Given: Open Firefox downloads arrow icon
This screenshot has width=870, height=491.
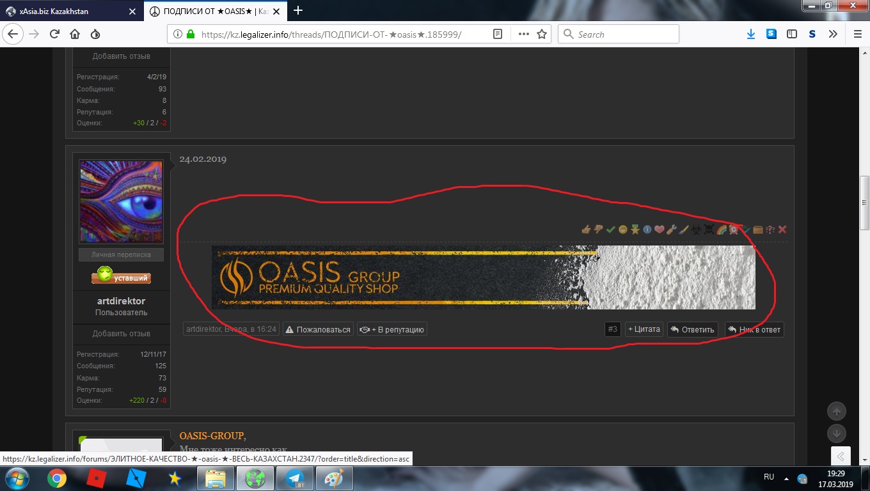Looking at the screenshot, I should pos(752,35).
